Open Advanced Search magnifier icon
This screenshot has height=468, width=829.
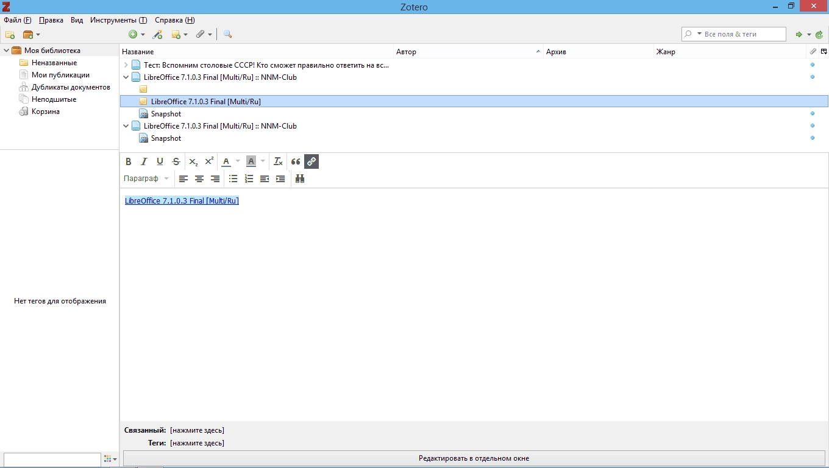coord(227,35)
